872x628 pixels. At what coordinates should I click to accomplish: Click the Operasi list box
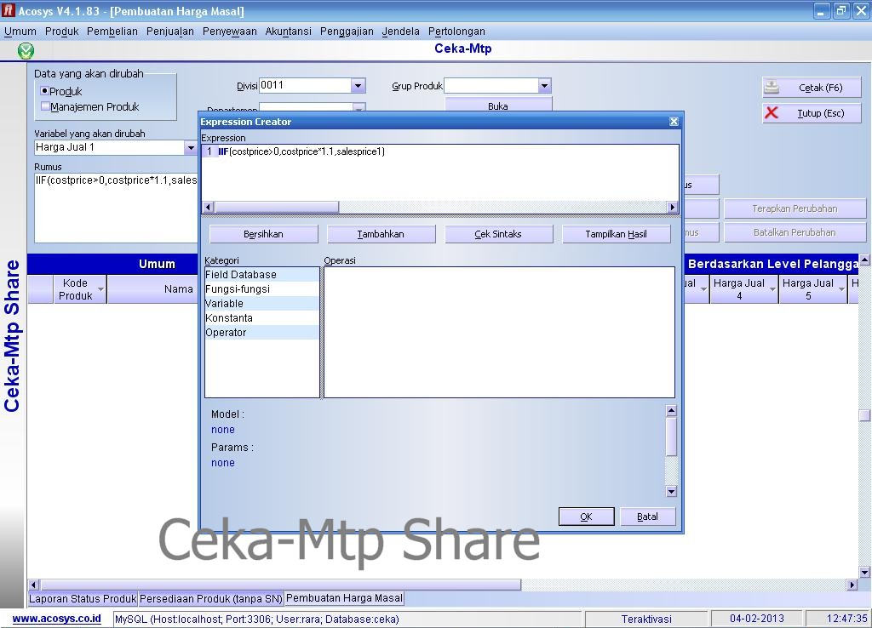(x=499, y=333)
